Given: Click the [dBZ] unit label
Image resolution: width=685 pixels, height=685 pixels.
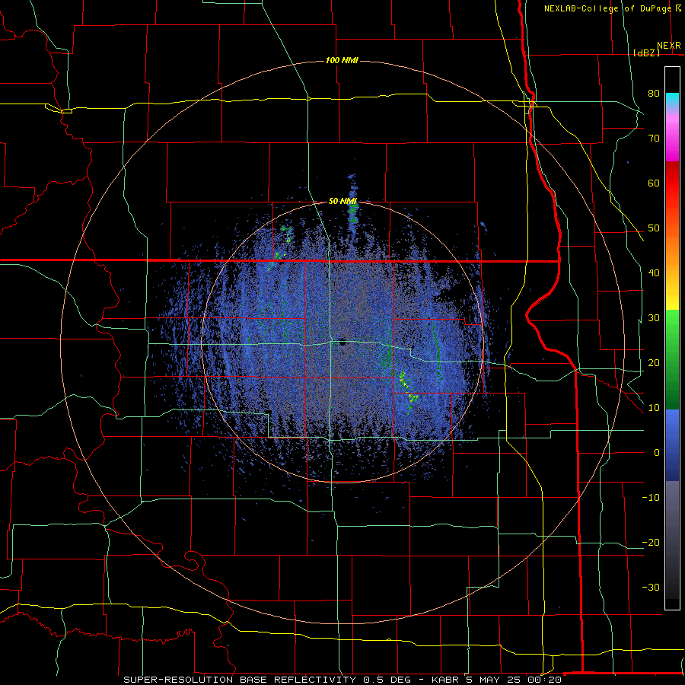Looking at the screenshot, I should tap(646, 53).
